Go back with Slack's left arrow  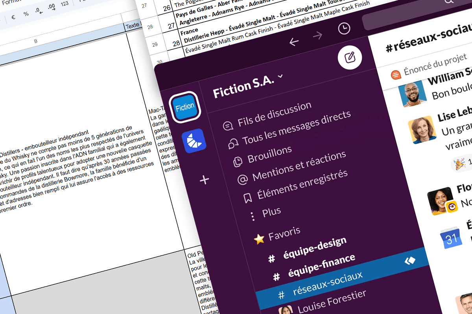294,42
